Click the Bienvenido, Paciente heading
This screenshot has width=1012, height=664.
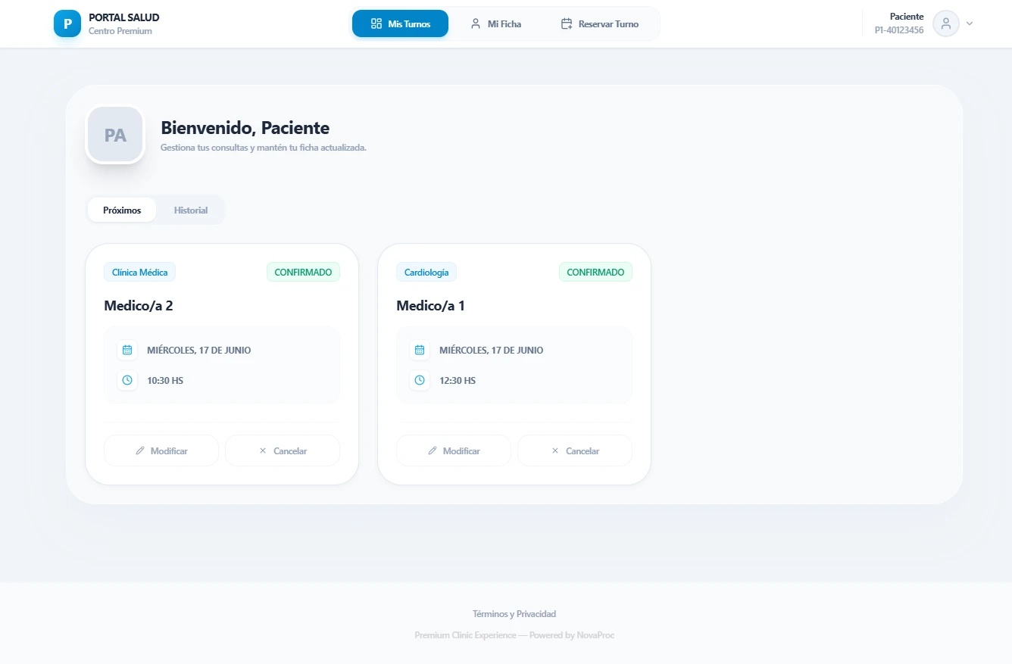(x=245, y=128)
